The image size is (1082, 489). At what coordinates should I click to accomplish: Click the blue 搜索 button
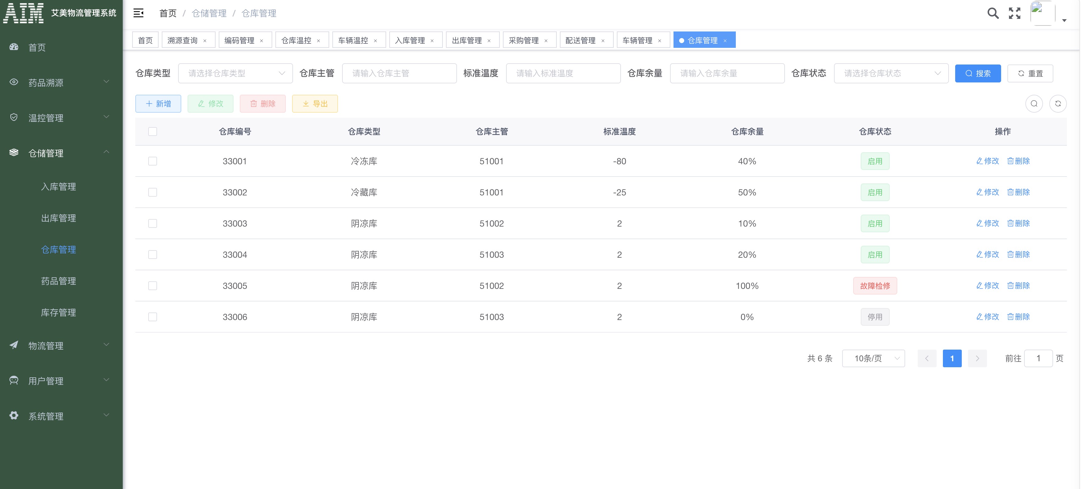[978, 73]
